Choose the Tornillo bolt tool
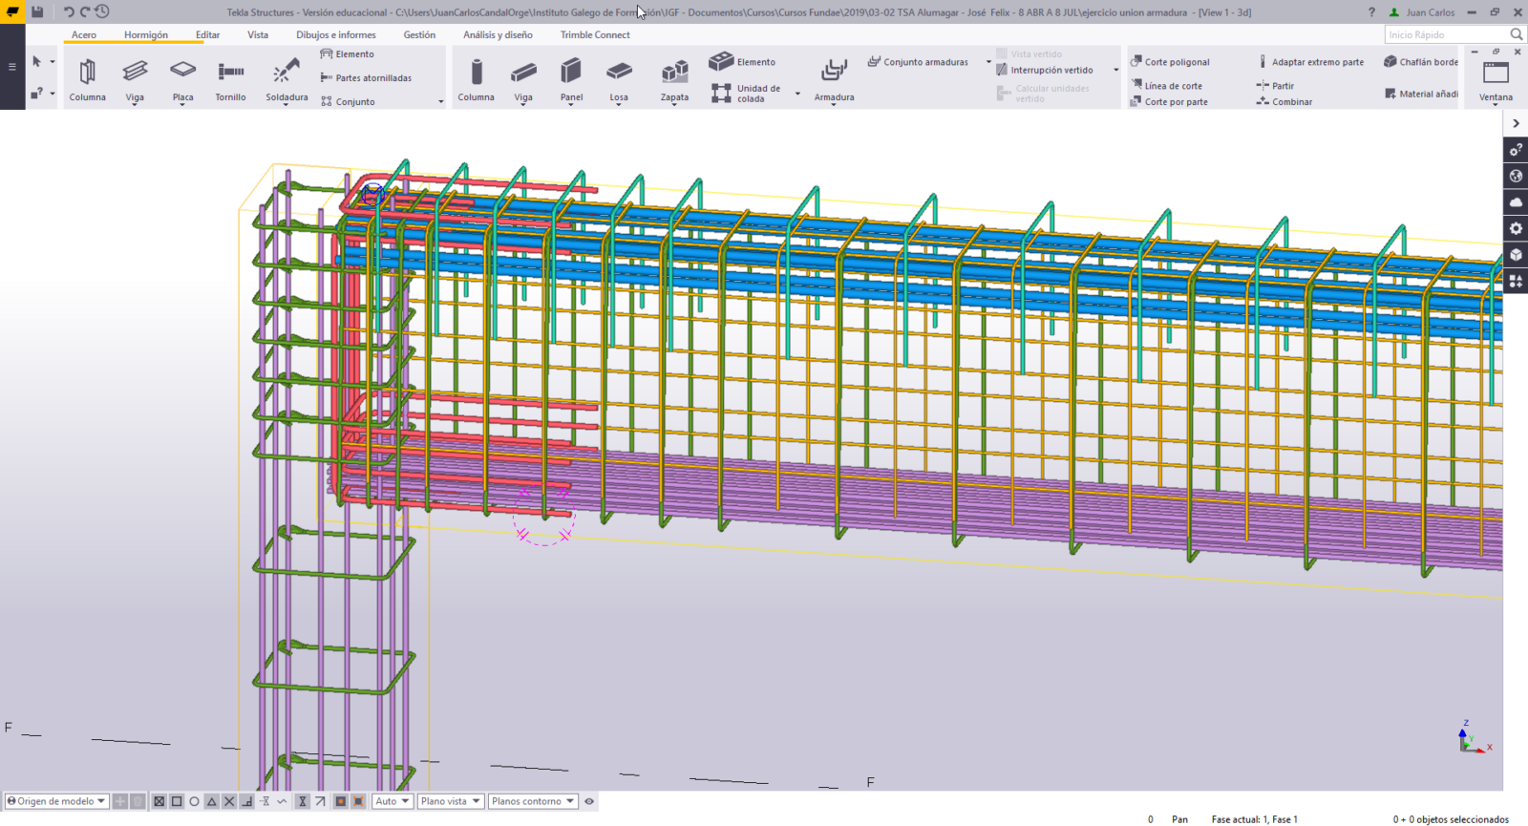The height and width of the screenshot is (826, 1528). click(x=230, y=74)
